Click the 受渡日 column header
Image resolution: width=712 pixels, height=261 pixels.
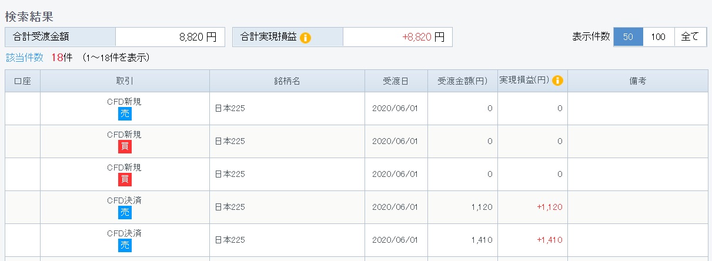click(396, 81)
